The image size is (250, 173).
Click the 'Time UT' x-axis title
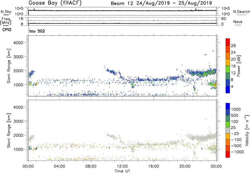click(122, 171)
